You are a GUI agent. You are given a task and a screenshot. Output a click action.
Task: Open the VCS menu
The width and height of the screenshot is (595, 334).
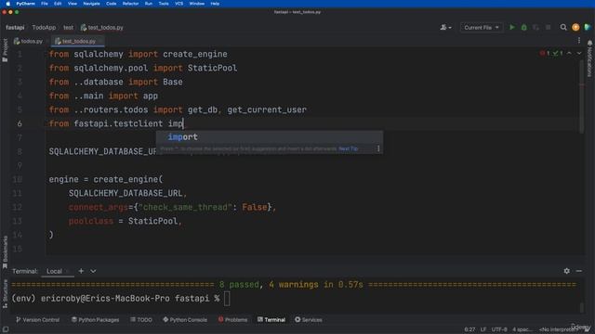[179, 4]
